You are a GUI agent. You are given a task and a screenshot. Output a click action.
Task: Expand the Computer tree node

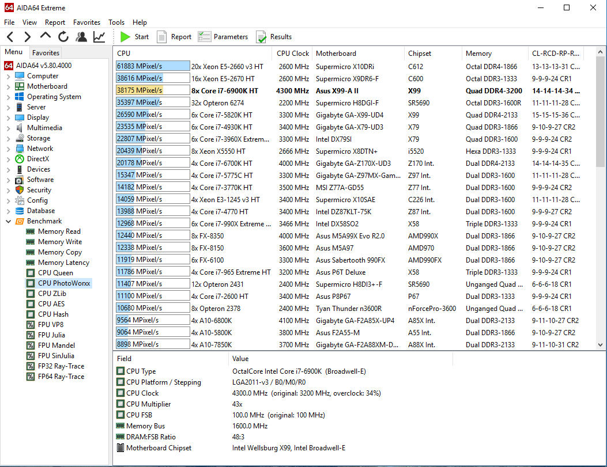[x=9, y=76]
